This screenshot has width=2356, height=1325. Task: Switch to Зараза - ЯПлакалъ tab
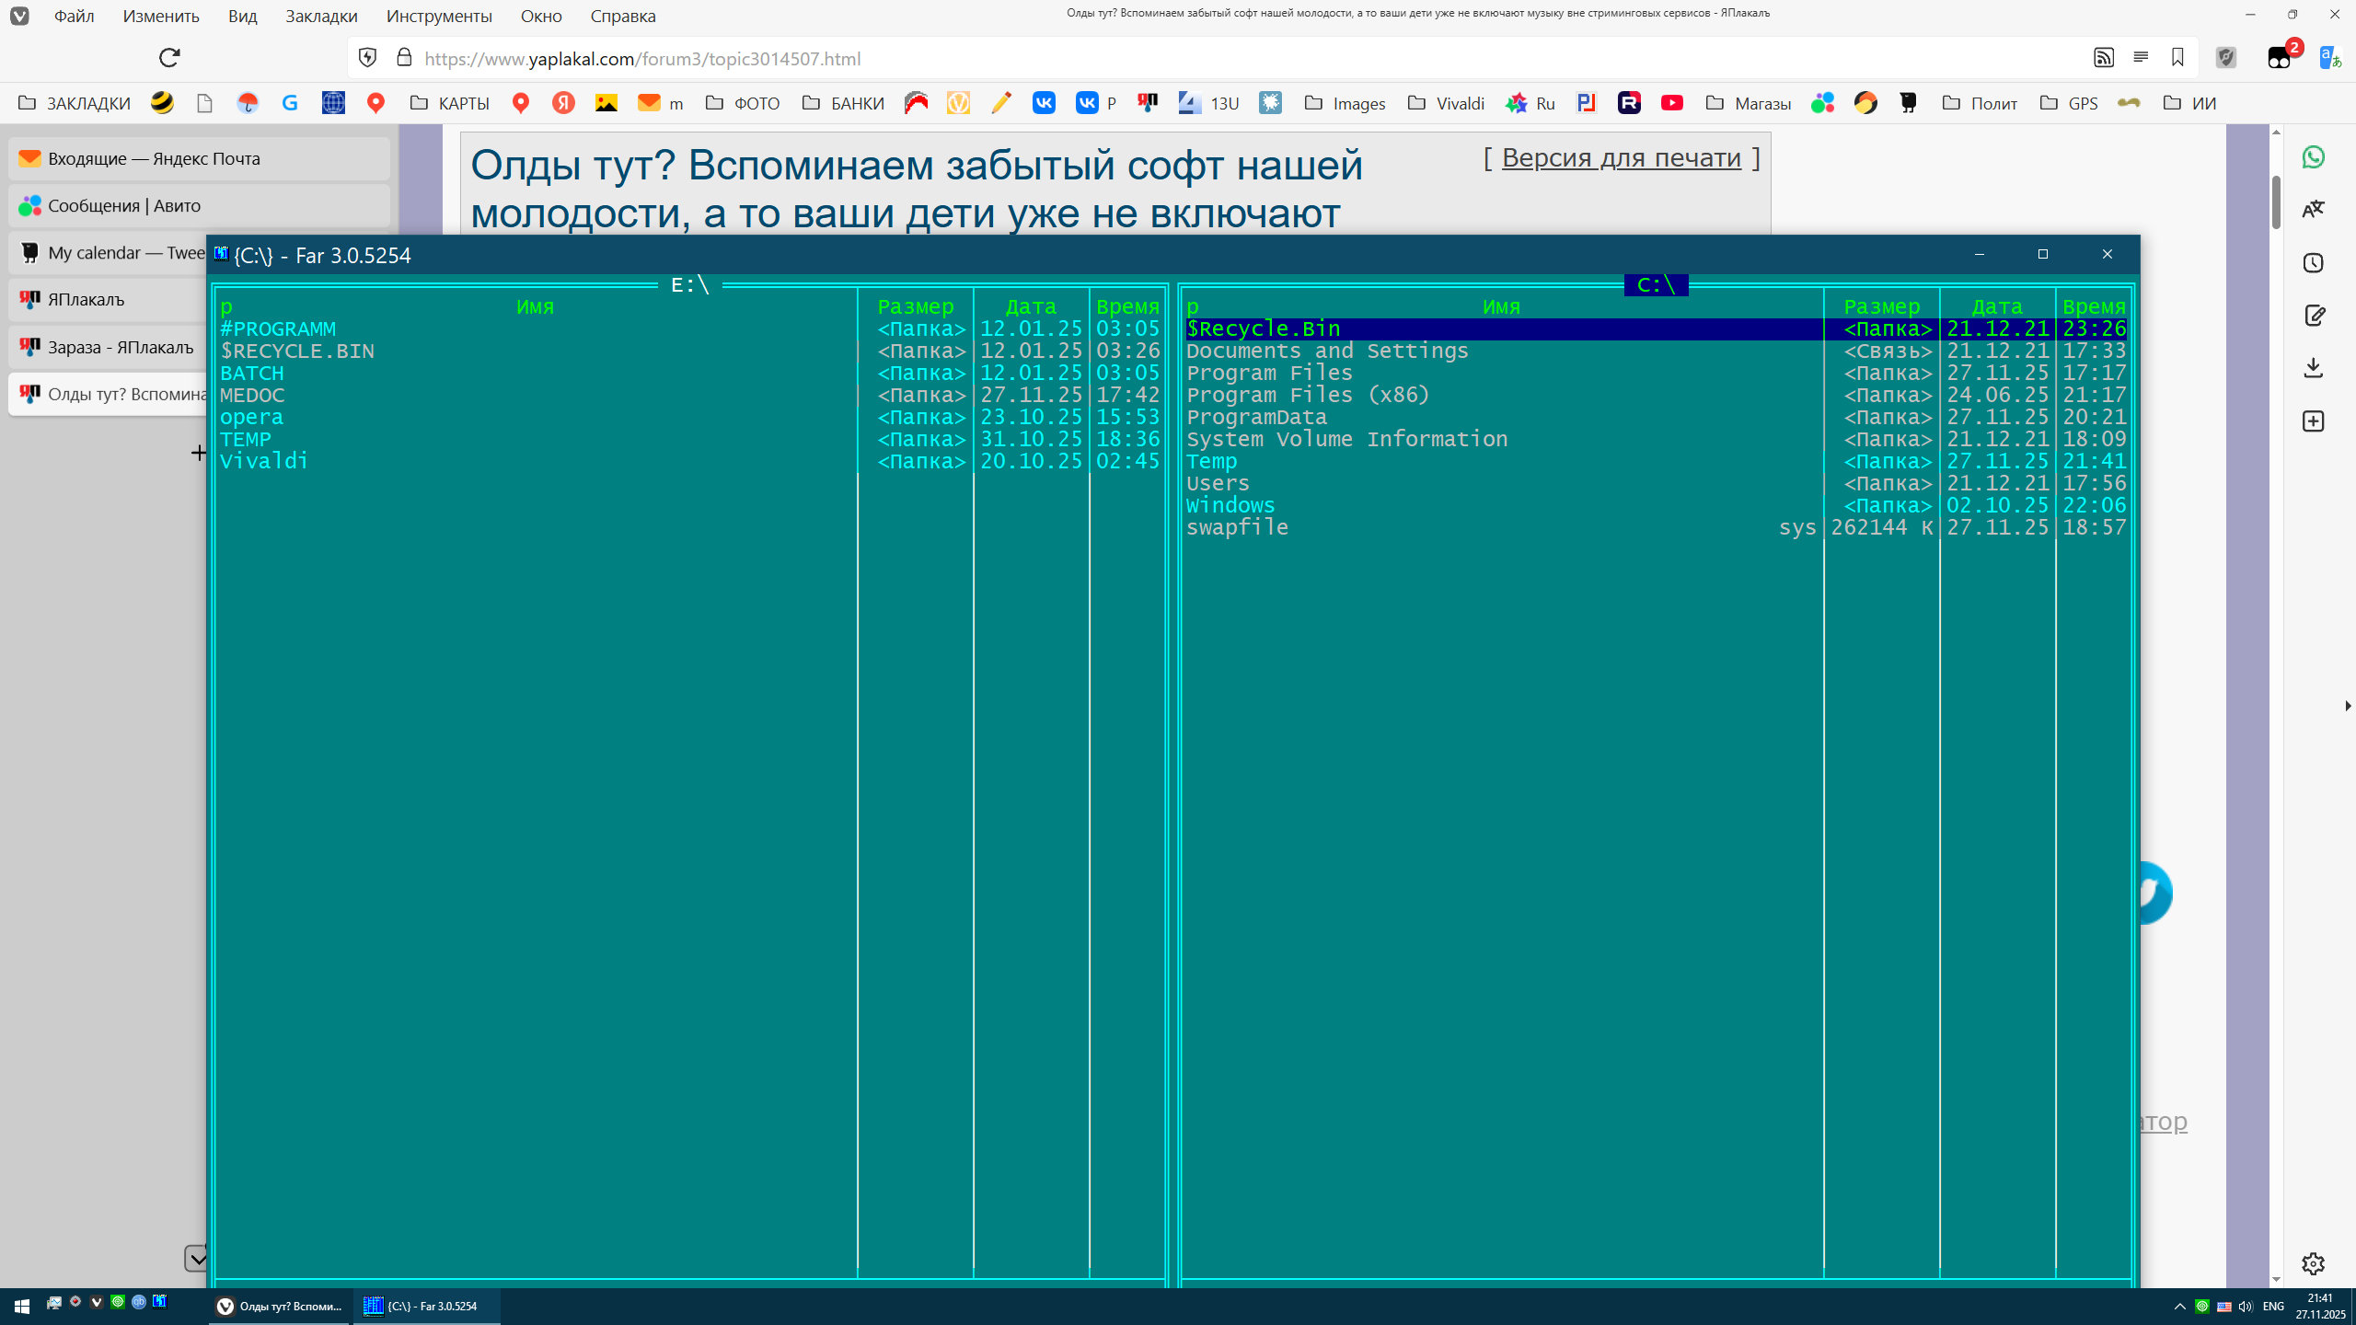pos(109,347)
